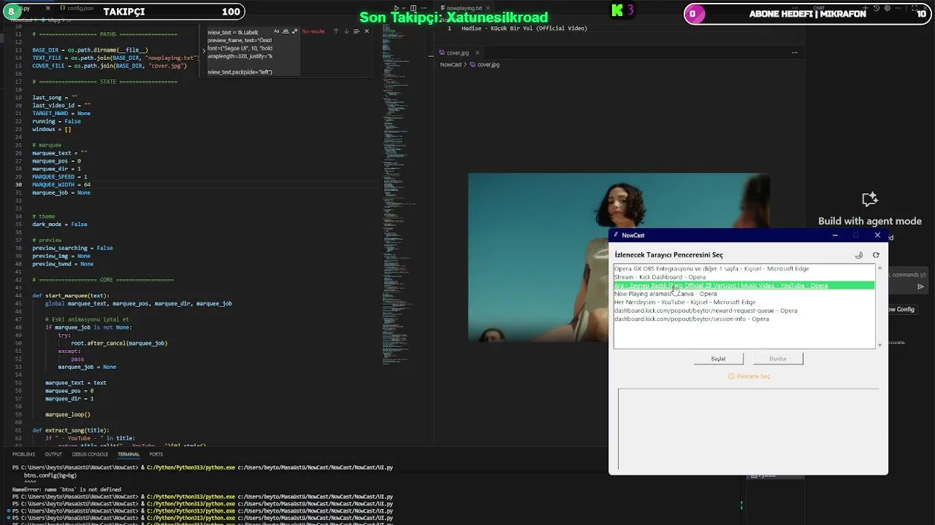Close the NowCast window
The image size is (935, 525).
coord(877,235)
